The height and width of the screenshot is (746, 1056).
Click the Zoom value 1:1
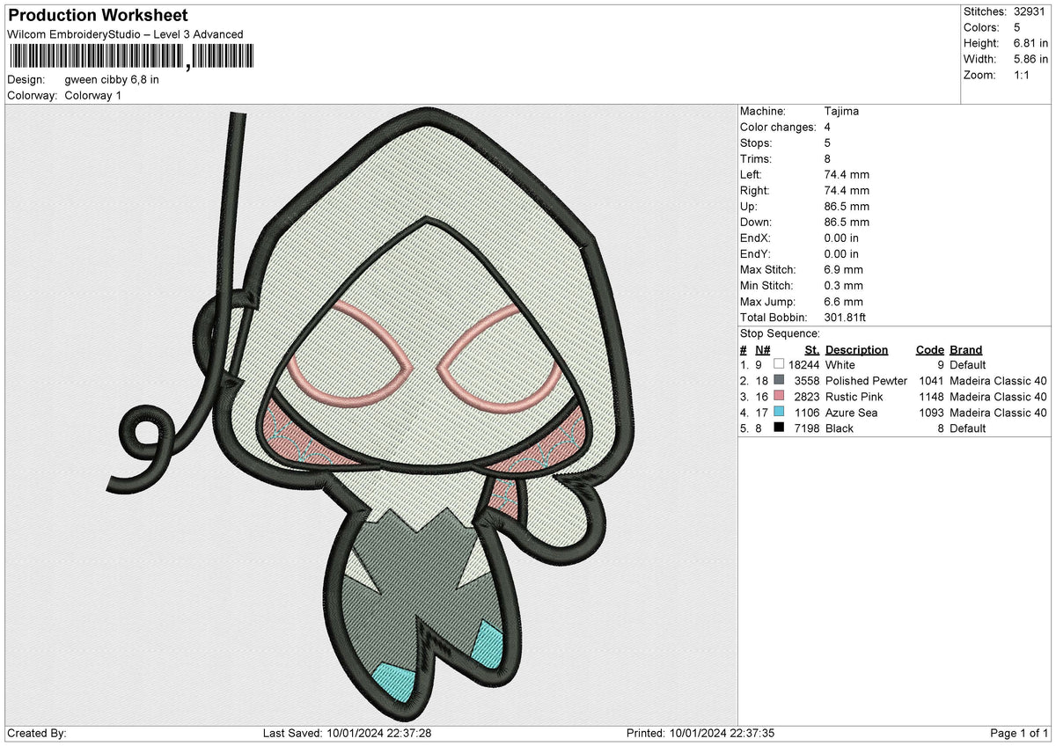1023,75
